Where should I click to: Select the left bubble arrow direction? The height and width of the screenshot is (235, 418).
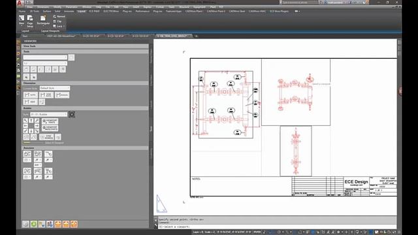pyautogui.click(x=25, y=126)
